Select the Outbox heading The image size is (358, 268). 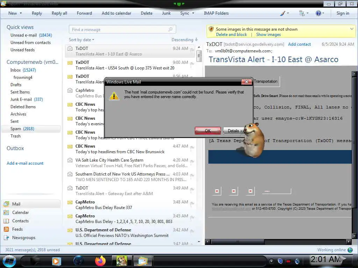coord(15,148)
